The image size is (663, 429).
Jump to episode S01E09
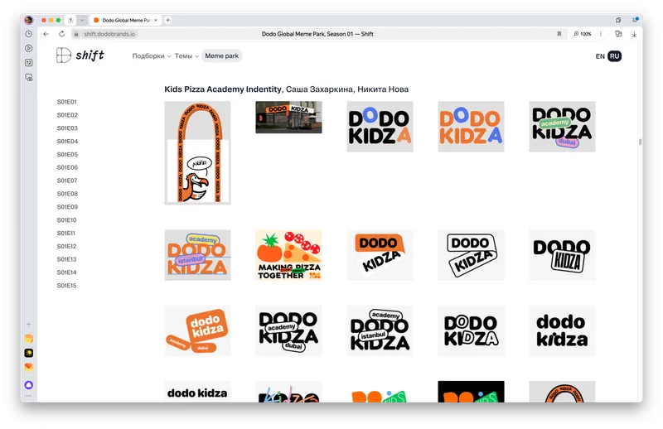point(67,207)
